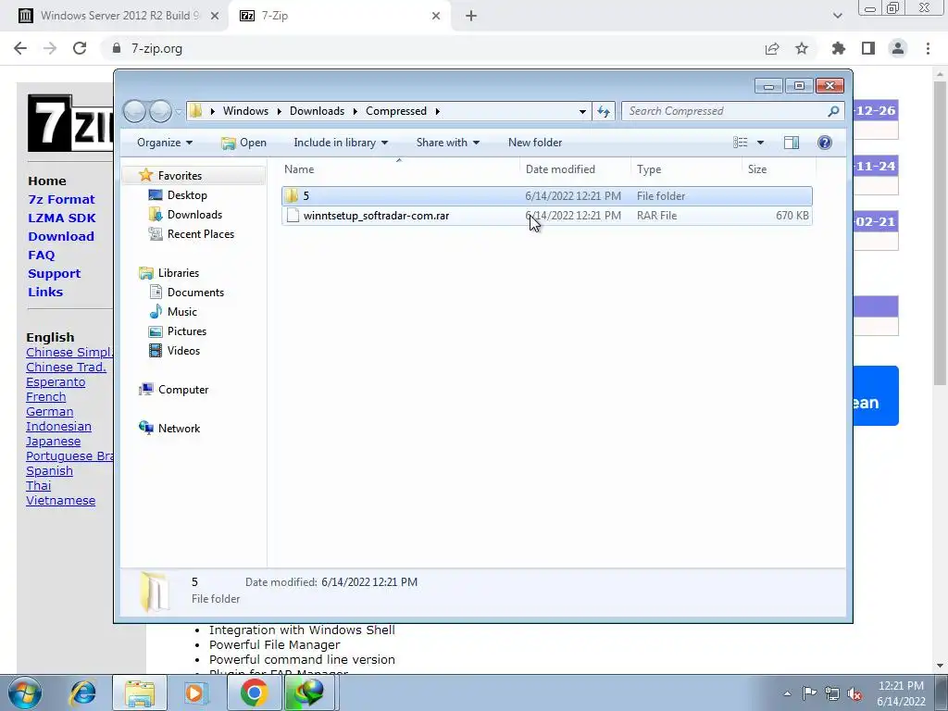Click the French language link
Viewport: 948px width, 711px height.
[x=46, y=396]
